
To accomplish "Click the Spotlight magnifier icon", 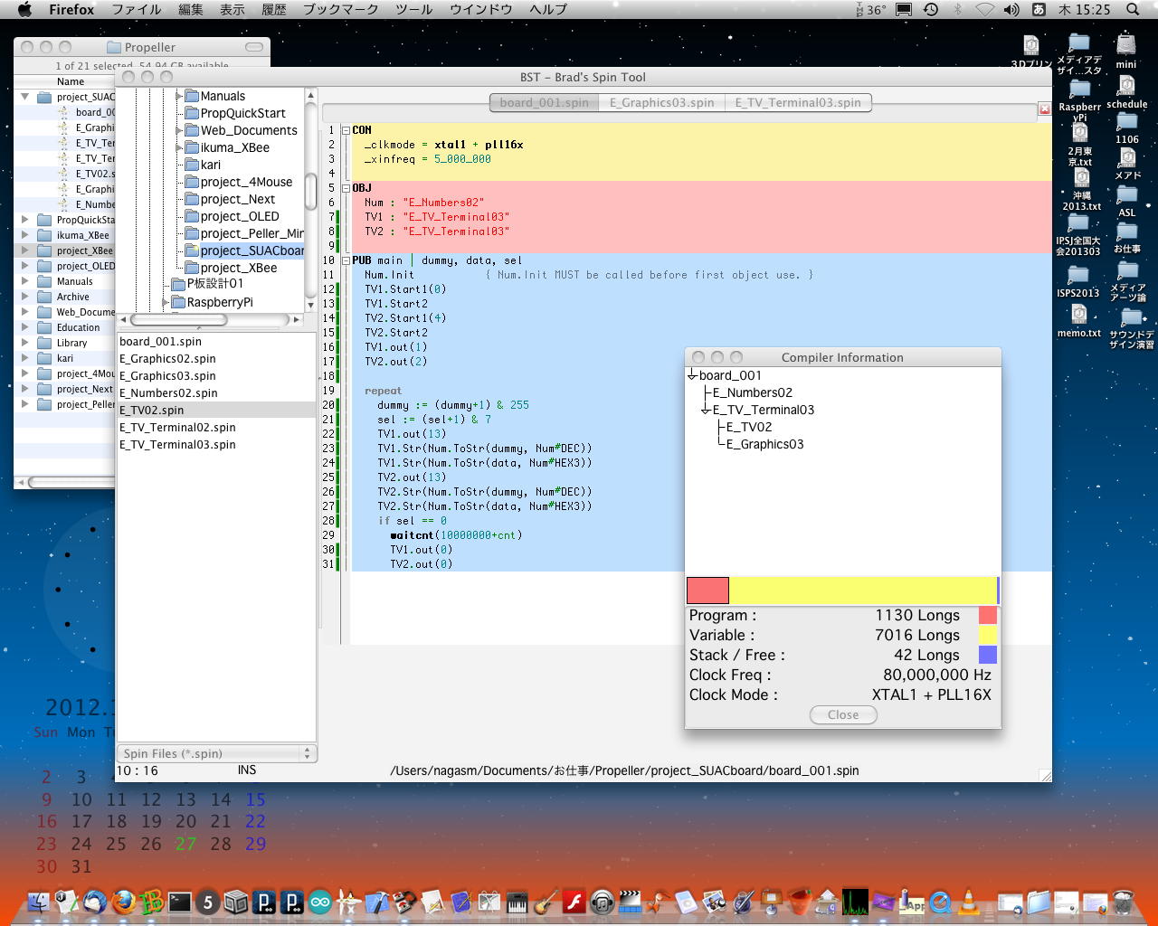I will (1133, 10).
